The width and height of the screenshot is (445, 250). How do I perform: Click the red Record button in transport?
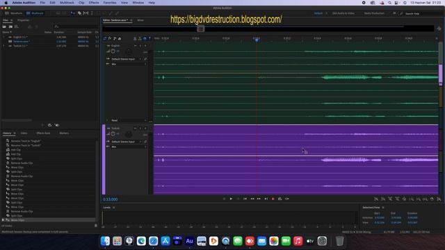pyautogui.click(x=273, y=199)
